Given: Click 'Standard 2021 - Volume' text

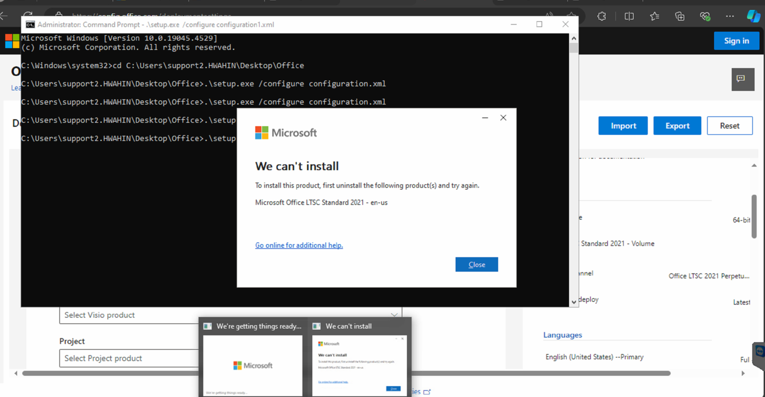Looking at the screenshot, I should 617,243.
